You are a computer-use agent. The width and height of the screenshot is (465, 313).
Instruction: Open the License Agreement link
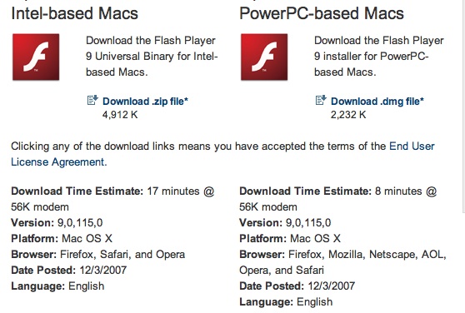click(58, 162)
